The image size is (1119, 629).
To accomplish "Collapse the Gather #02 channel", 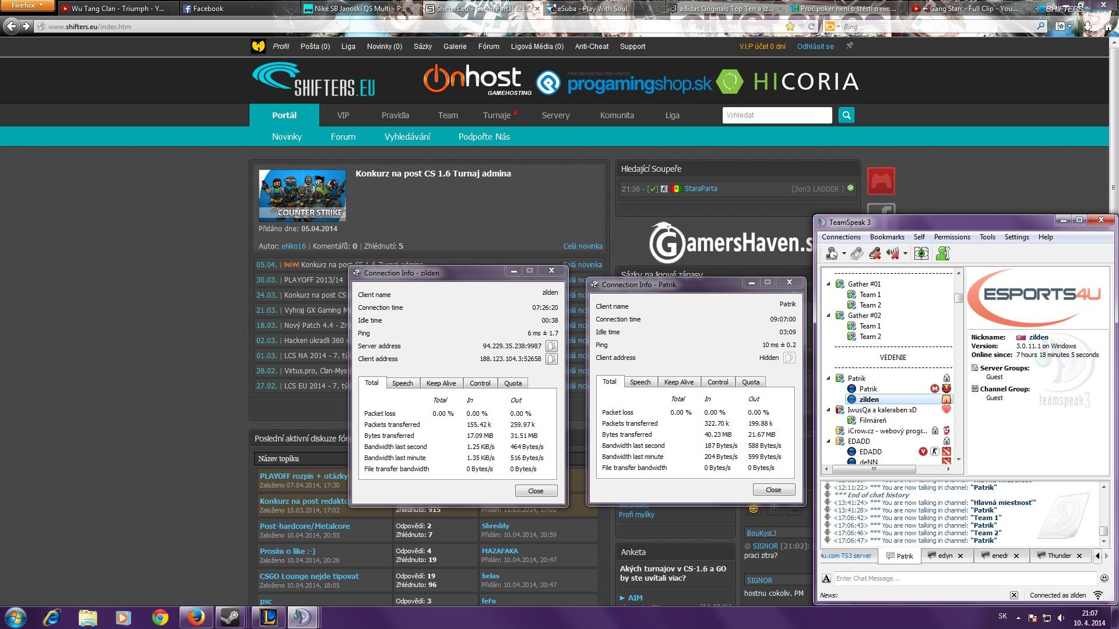I will tap(829, 316).
